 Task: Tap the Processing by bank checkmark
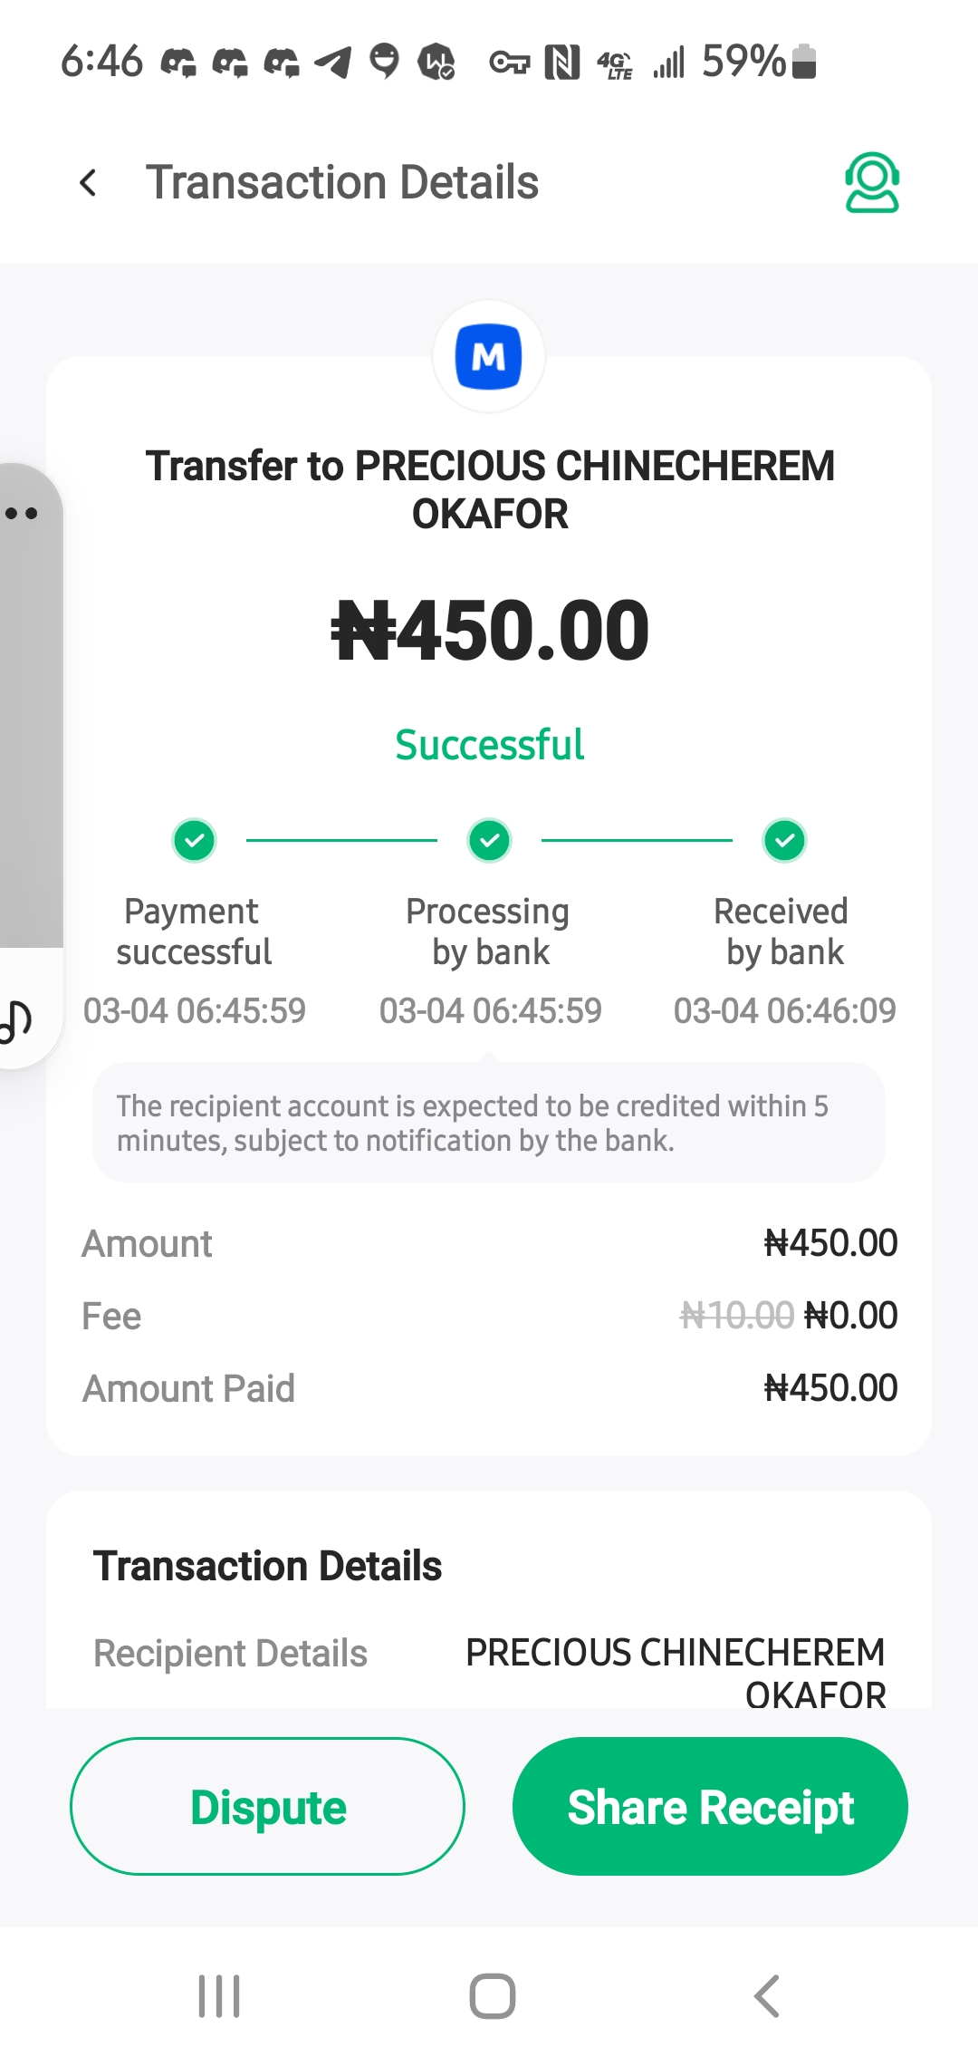coord(490,841)
